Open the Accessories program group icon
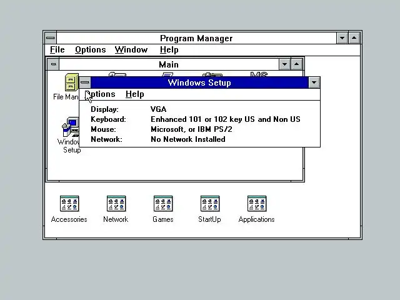The image size is (400, 300). (x=69, y=204)
